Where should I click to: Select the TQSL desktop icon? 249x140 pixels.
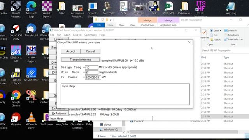31,97
